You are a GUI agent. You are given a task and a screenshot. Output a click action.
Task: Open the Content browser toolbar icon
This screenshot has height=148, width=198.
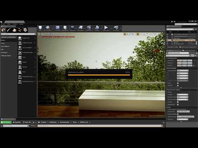(57, 28)
